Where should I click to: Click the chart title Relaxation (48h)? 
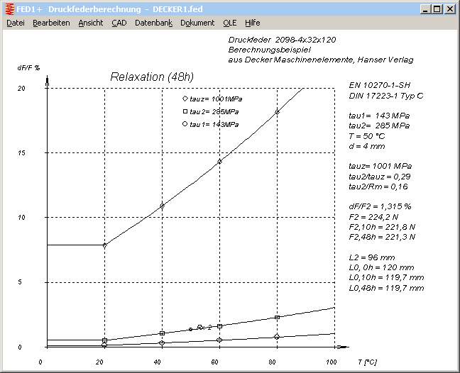(x=152, y=77)
